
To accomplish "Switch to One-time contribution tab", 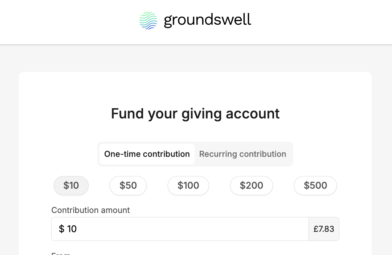I will pyautogui.click(x=147, y=154).
